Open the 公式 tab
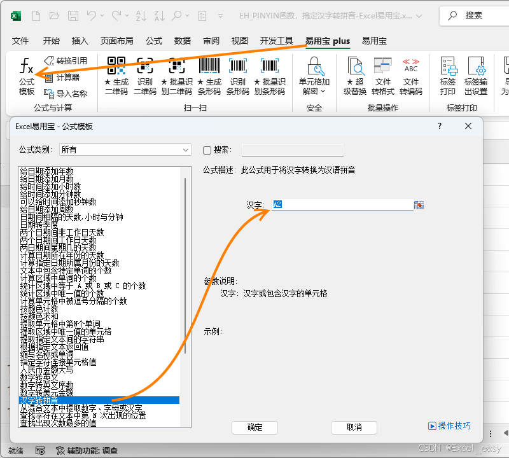 (x=154, y=41)
